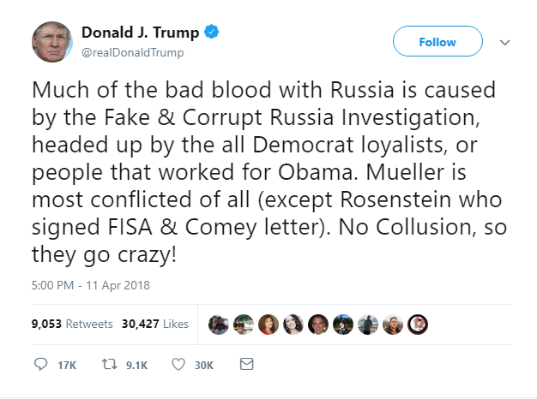Click the blue verified badge
Viewport: 537px width, 399px height.
click(212, 32)
